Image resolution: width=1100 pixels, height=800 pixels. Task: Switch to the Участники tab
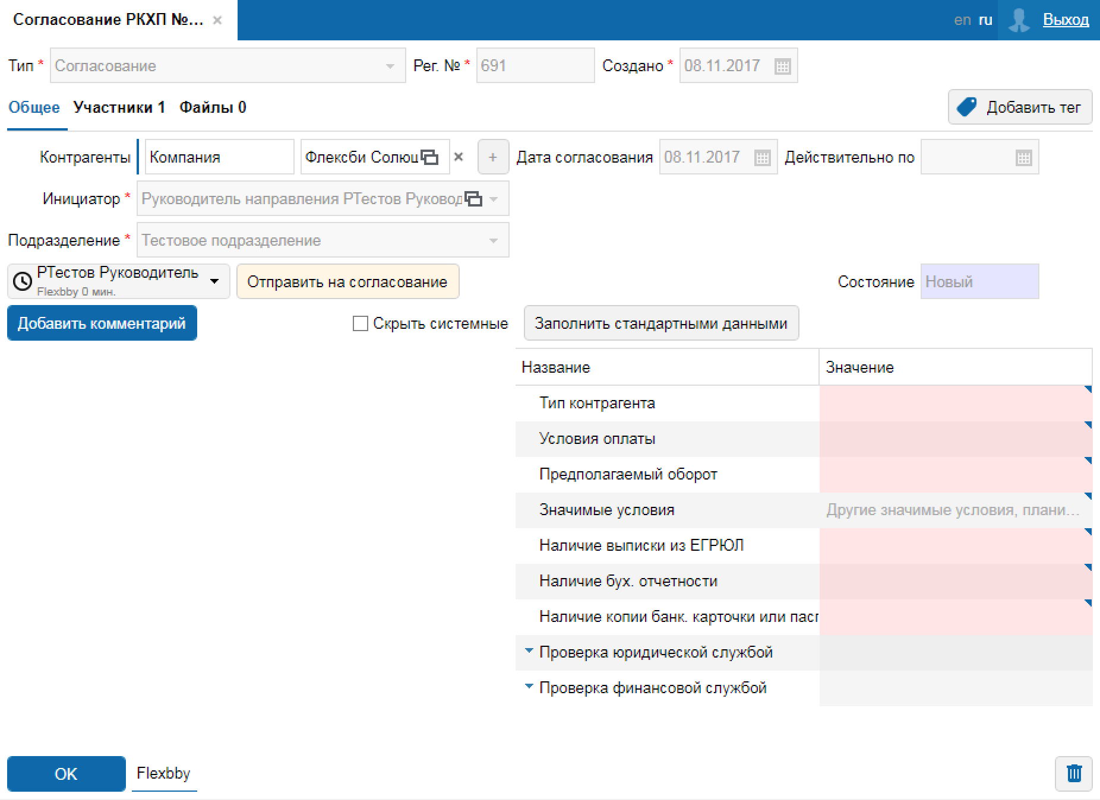coord(119,107)
